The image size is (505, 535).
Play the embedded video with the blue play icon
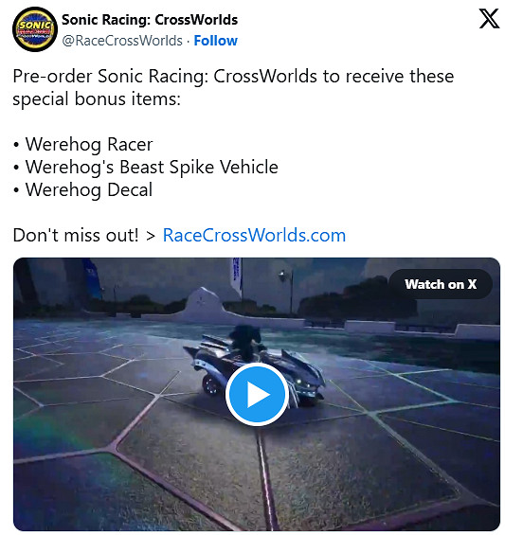point(257,394)
